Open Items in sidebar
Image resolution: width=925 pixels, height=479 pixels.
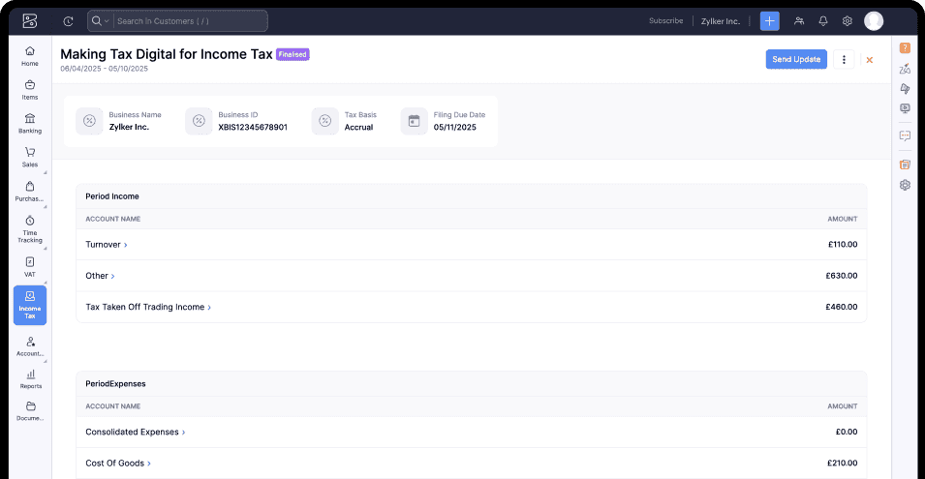coord(30,90)
